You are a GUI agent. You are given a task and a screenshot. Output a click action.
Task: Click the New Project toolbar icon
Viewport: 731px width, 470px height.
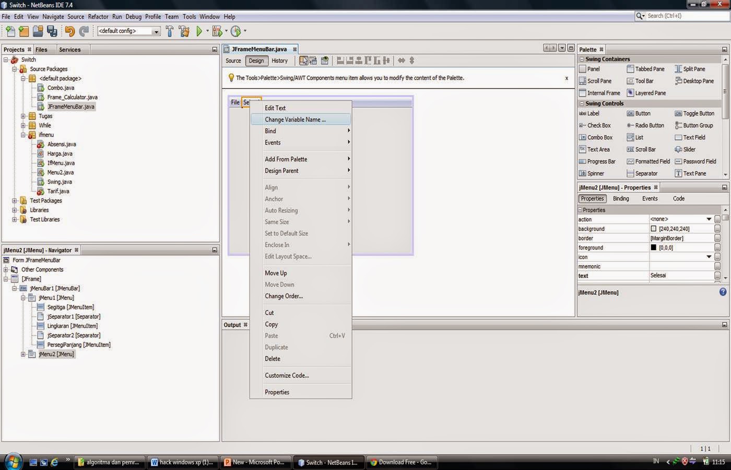[x=23, y=31]
